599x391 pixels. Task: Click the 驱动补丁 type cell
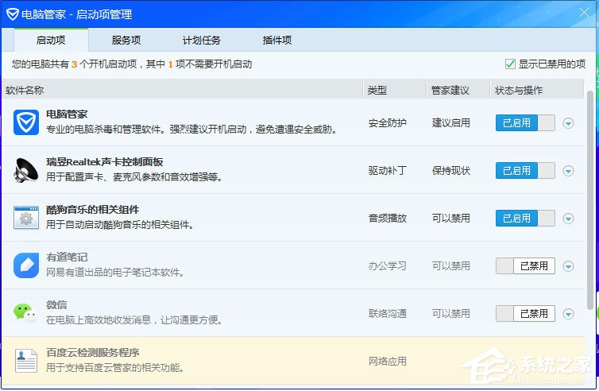388,170
